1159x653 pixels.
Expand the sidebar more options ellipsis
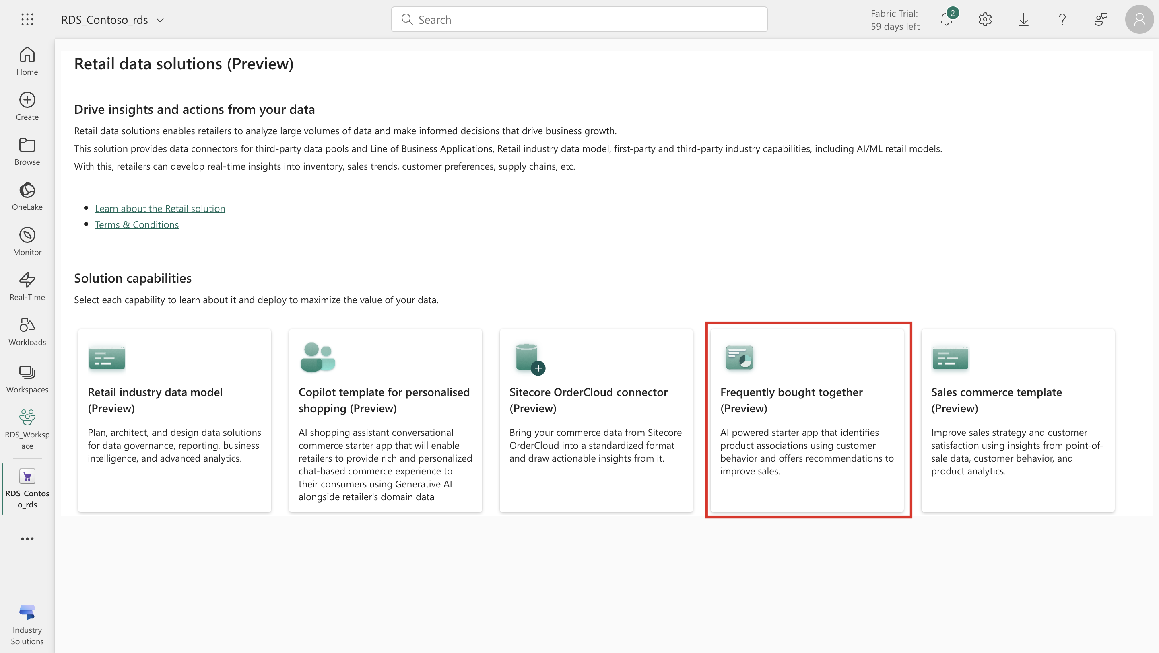click(27, 538)
